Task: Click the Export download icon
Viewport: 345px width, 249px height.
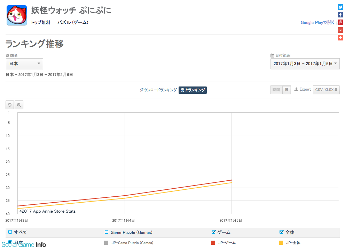Action: [x=296, y=89]
